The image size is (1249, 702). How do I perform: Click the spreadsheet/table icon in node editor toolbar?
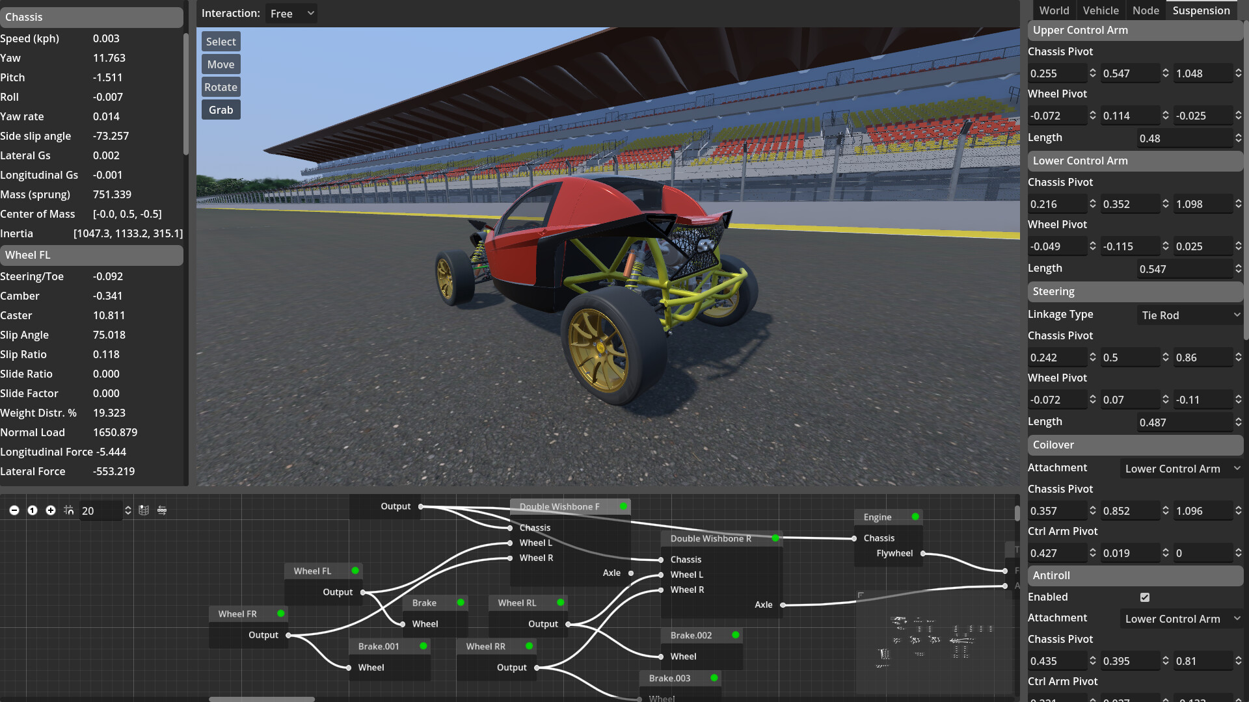pos(144,510)
